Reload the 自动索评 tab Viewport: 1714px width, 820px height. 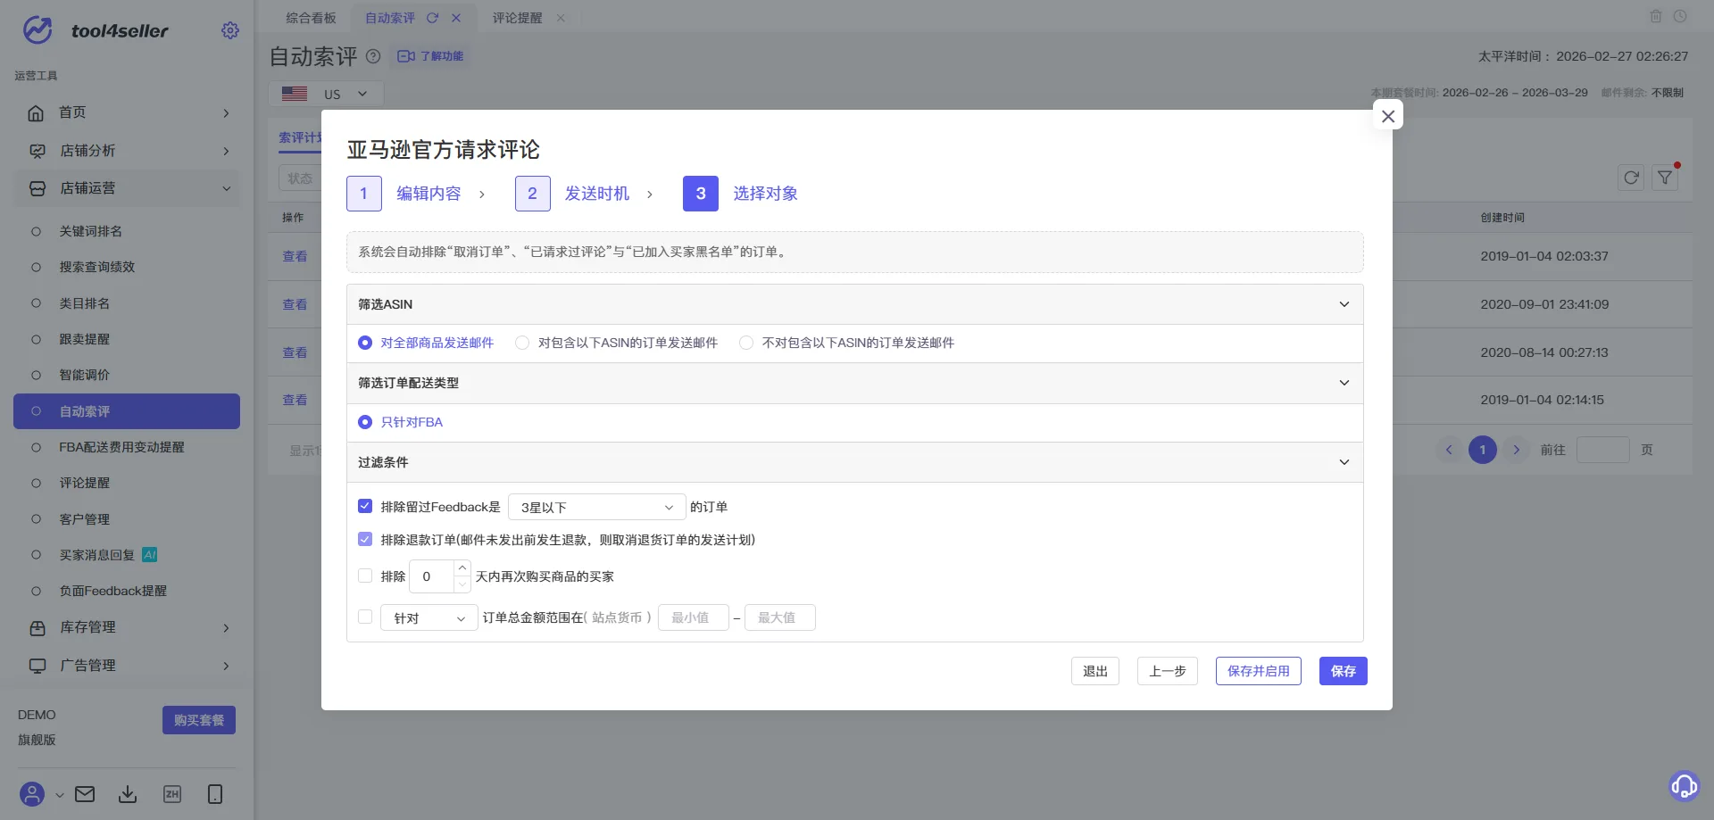(432, 18)
